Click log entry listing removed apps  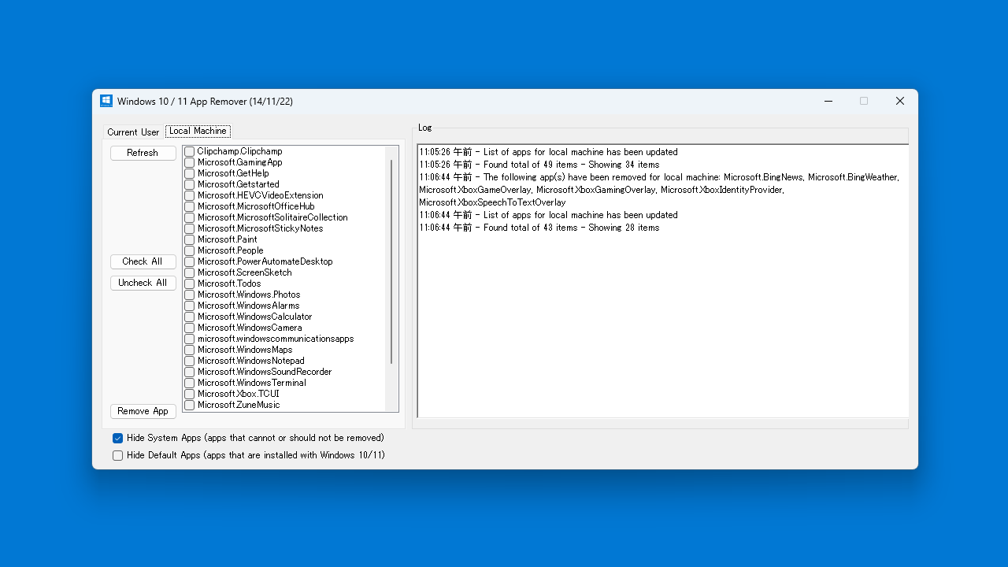click(x=659, y=190)
